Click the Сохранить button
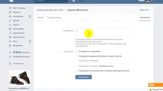 point(84,77)
